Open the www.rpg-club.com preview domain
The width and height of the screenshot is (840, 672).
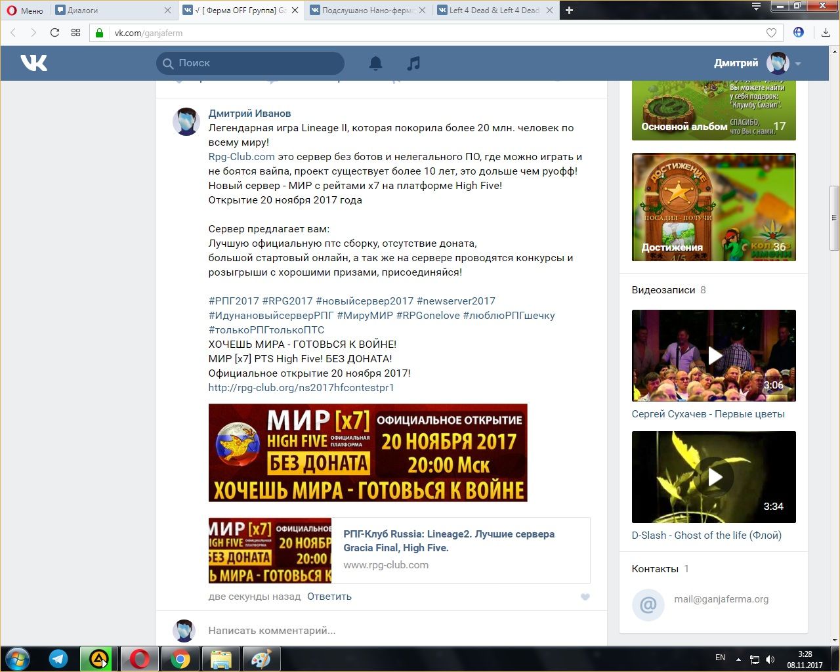386,565
